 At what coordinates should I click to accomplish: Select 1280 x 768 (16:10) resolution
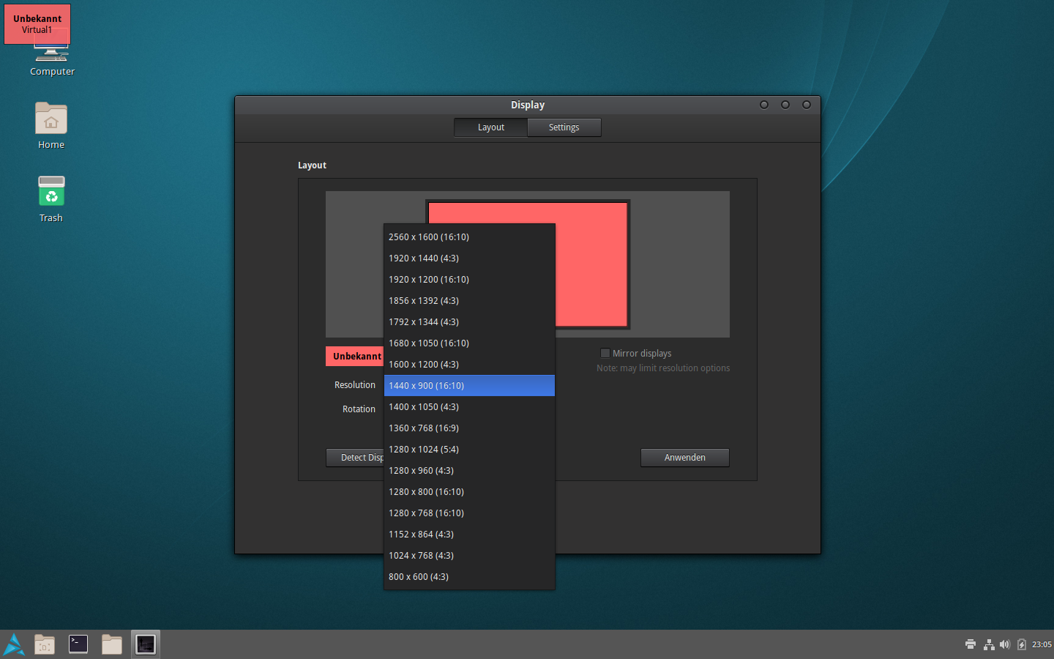469,513
